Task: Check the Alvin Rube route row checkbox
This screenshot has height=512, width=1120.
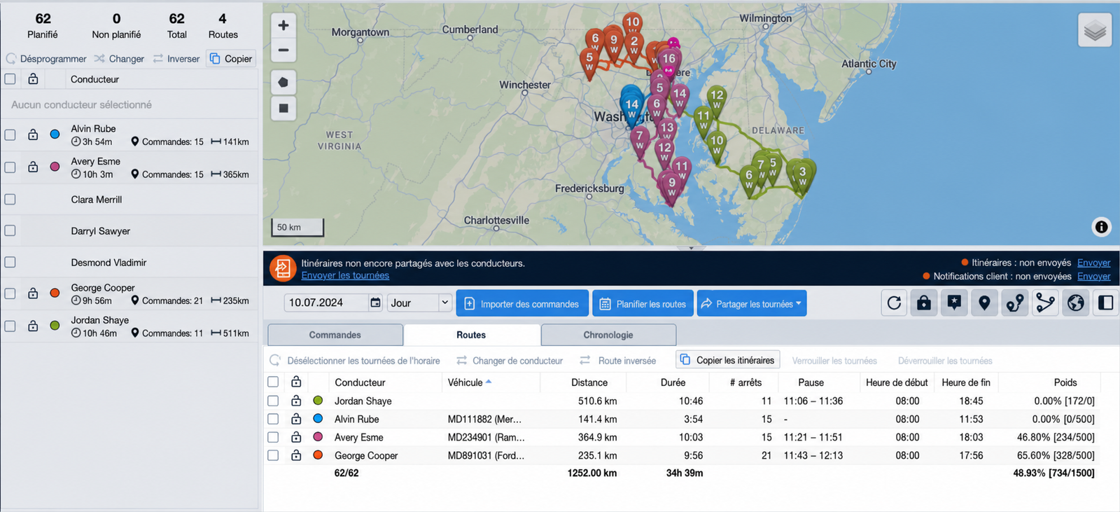Action: [273, 419]
